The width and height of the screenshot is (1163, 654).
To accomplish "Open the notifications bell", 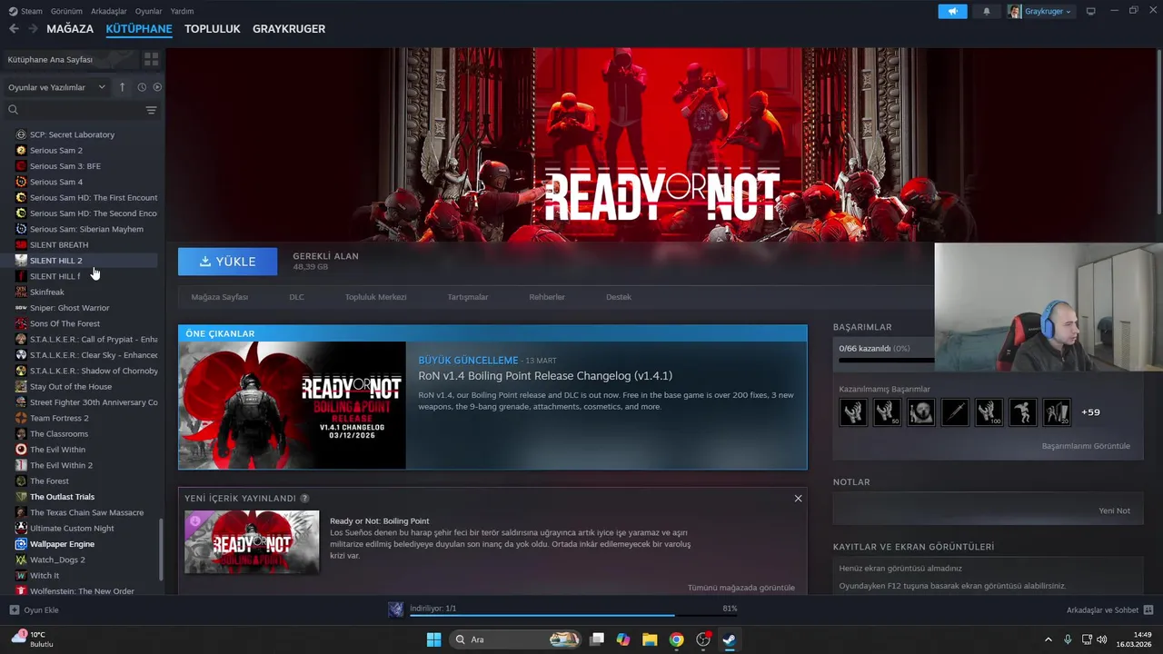I will click(x=987, y=12).
